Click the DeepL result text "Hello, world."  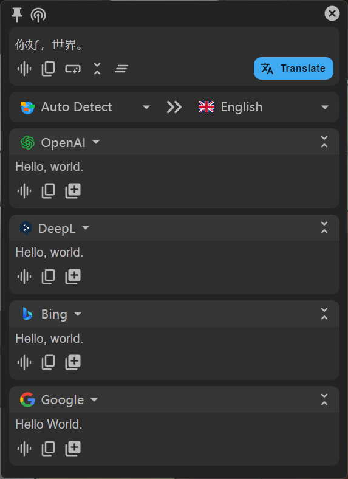tap(49, 253)
